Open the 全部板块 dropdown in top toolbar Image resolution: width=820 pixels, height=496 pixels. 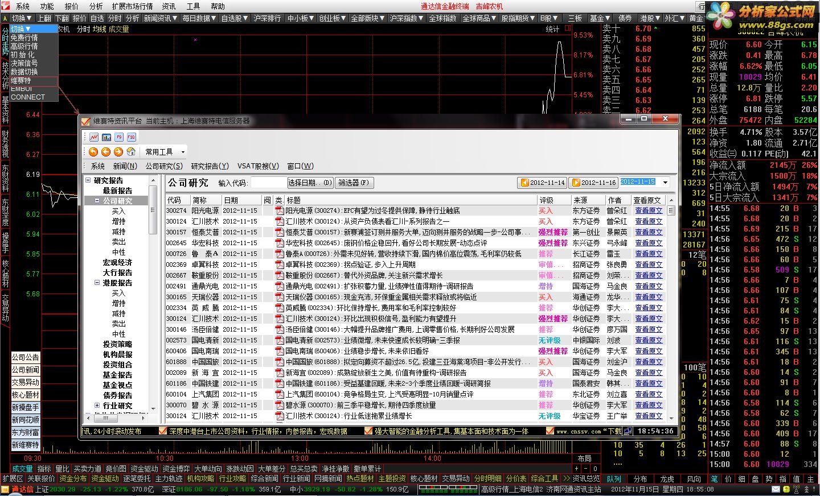tap(368, 18)
